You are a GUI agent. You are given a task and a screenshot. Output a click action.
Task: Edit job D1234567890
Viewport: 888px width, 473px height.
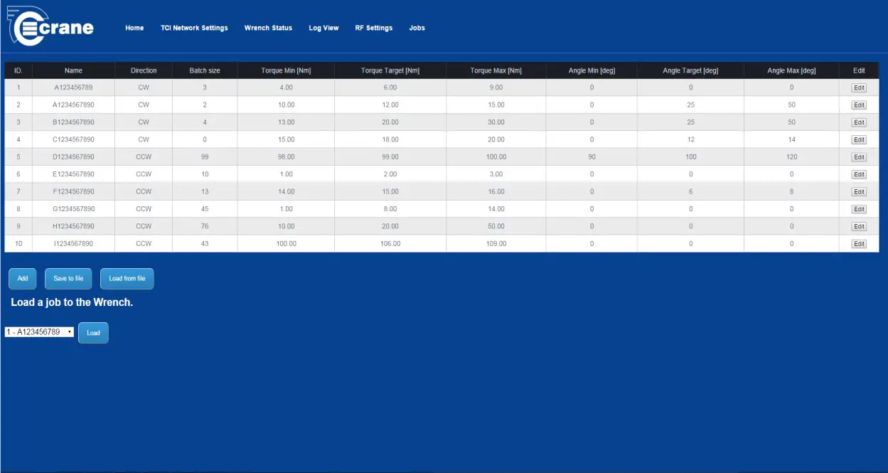point(859,157)
